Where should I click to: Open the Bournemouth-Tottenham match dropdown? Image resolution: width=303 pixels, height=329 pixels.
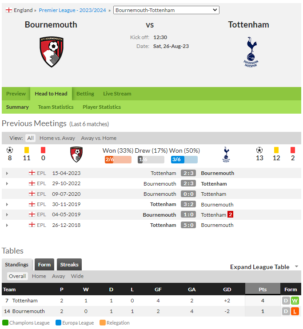(x=166, y=10)
